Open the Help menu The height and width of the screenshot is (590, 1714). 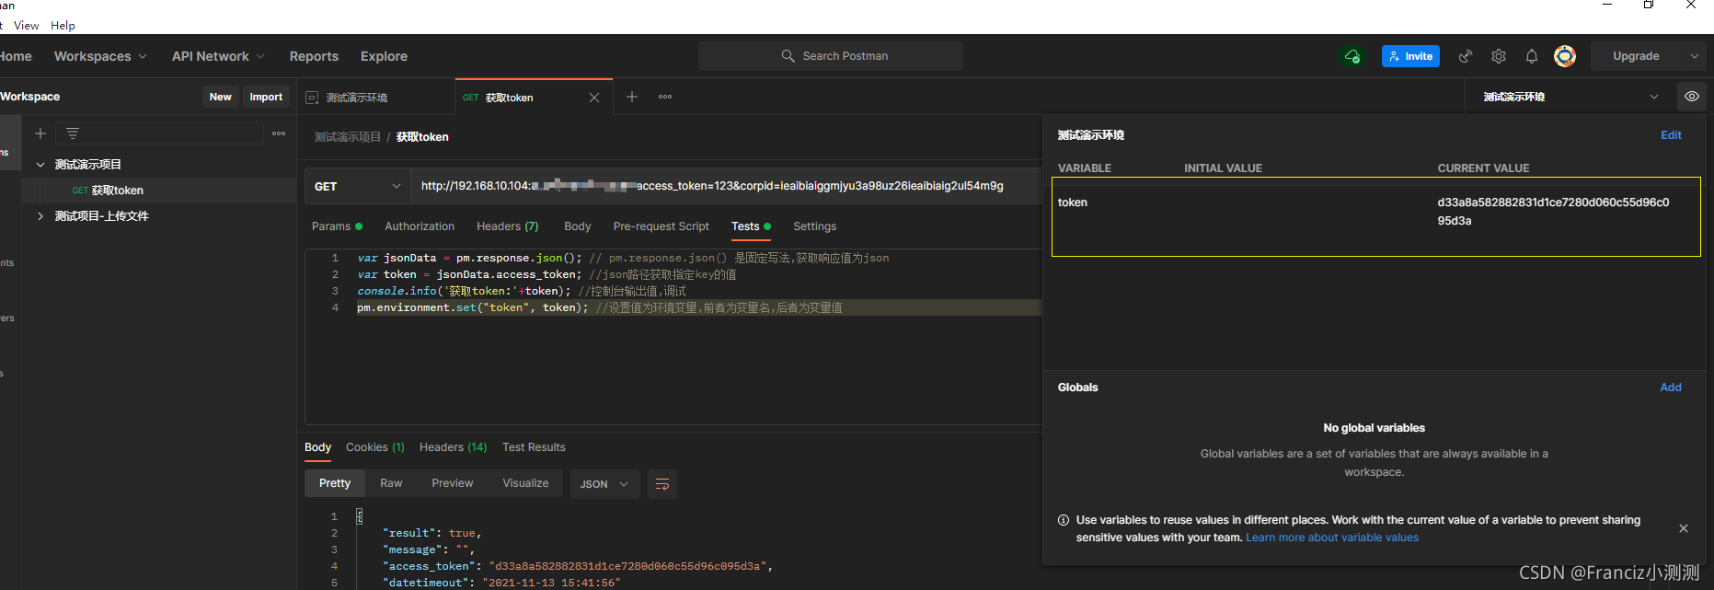[63, 26]
